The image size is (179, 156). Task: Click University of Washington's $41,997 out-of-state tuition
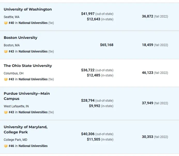[88, 14]
